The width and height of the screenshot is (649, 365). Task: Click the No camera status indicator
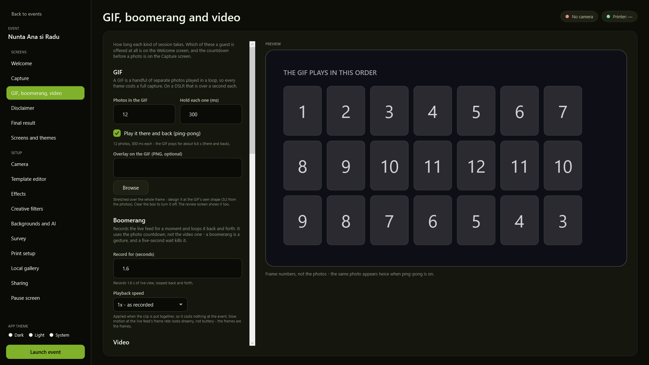579,17
